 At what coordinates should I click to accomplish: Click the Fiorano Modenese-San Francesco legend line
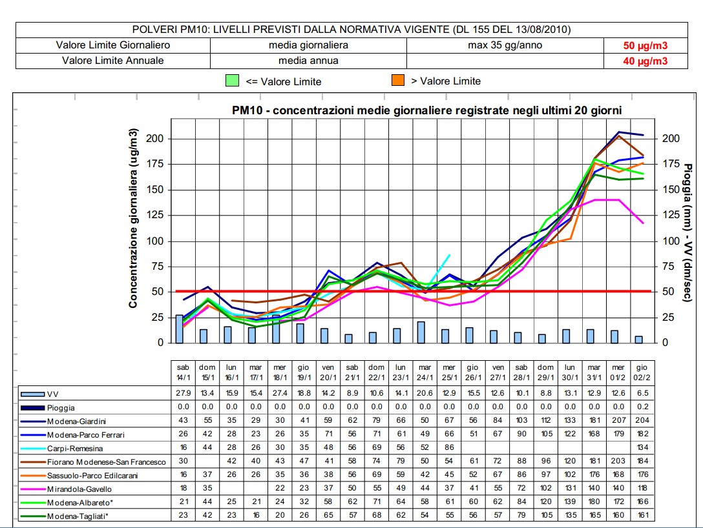pos(33,462)
